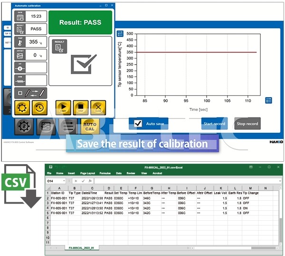This screenshot has width=285, height=256.
Task: Click the leak voltage meter icon
Action: (x=20, y=68)
